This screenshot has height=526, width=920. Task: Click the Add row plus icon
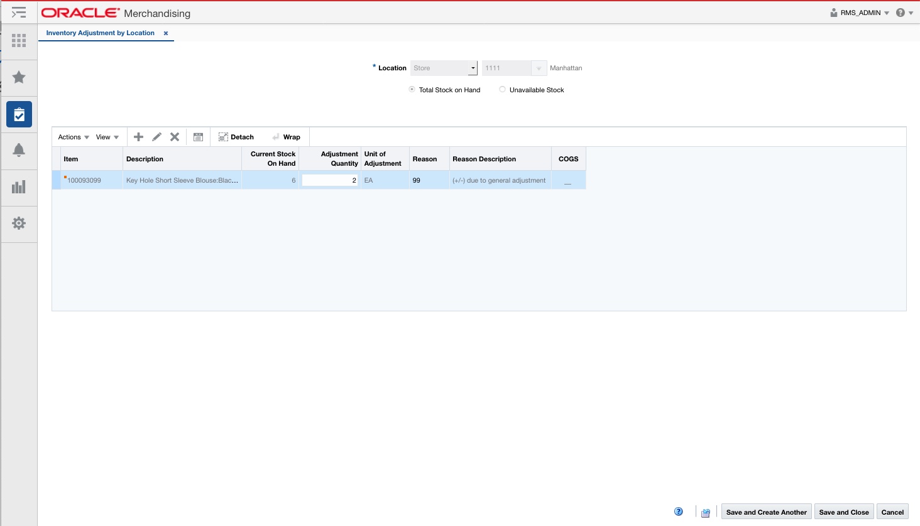coord(138,136)
